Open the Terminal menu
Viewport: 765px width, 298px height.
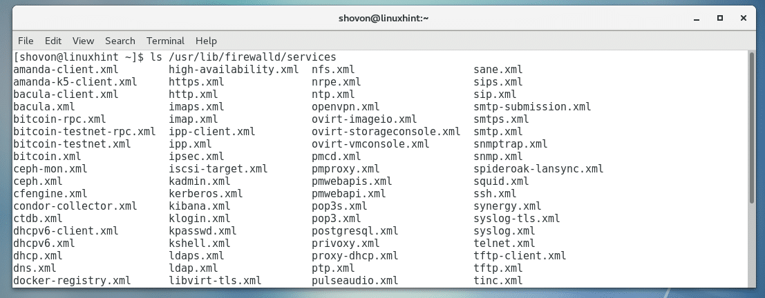[x=166, y=41]
